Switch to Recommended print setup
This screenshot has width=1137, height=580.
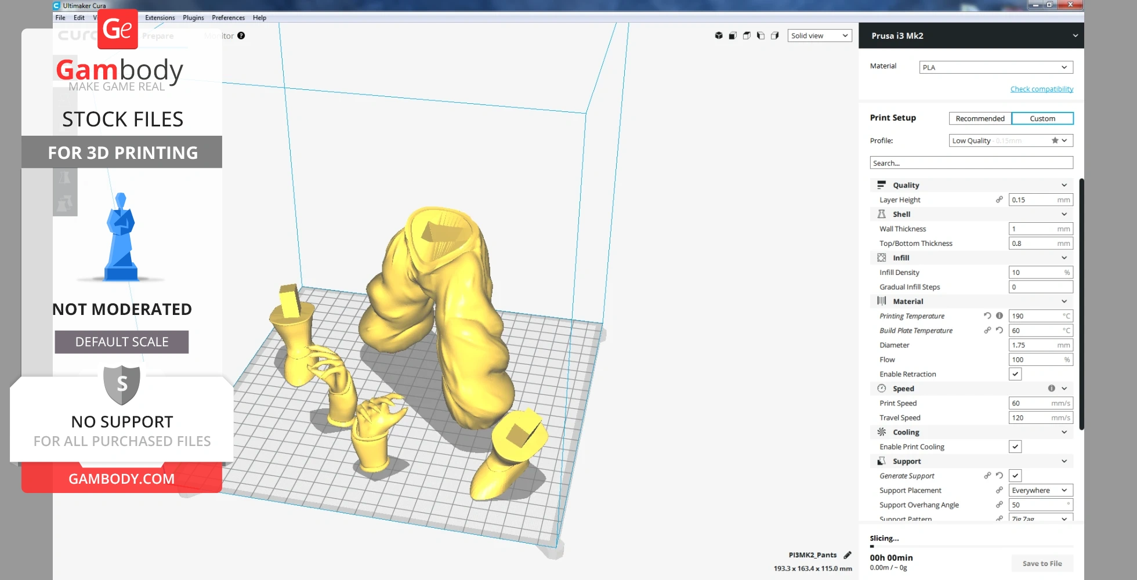pos(980,118)
